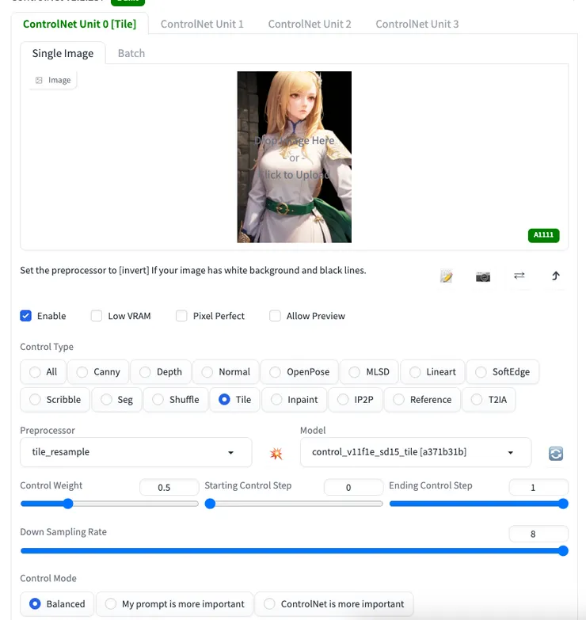Click the notepad edit-canvas icon
The width and height of the screenshot is (586, 620).
click(x=446, y=276)
